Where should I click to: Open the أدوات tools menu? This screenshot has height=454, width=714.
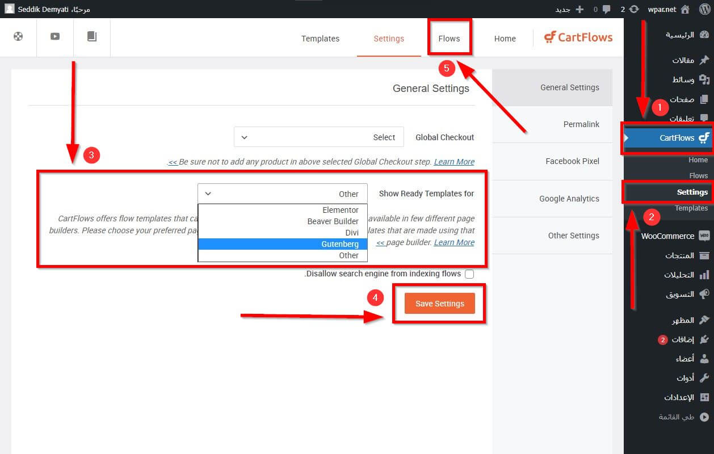692,378
